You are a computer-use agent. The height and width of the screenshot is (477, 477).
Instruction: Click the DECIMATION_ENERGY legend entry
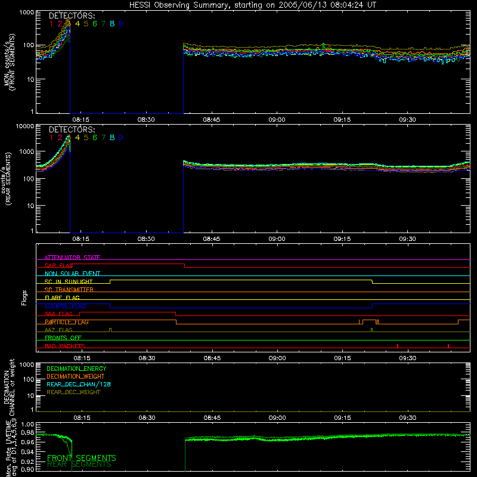coord(76,368)
